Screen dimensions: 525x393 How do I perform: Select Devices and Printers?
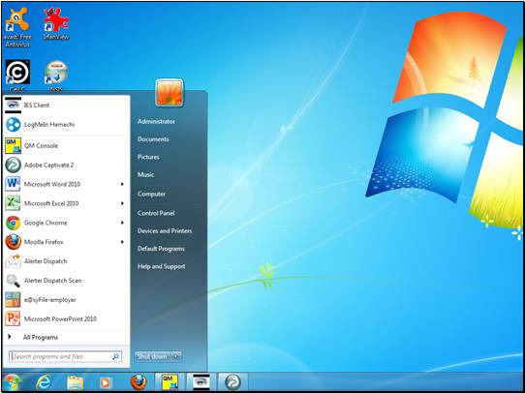pyautogui.click(x=165, y=230)
